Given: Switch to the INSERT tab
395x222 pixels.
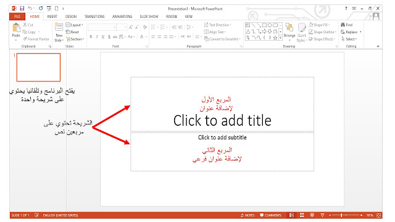Looking at the screenshot, I should 52,17.
